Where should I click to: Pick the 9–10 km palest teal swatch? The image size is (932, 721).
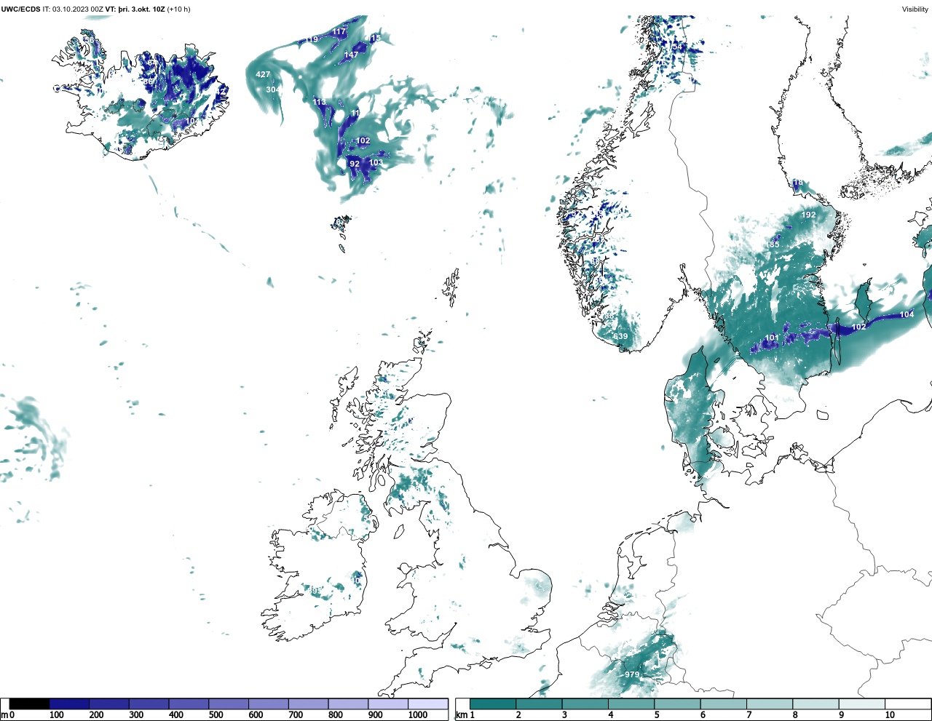pyautogui.click(x=861, y=704)
